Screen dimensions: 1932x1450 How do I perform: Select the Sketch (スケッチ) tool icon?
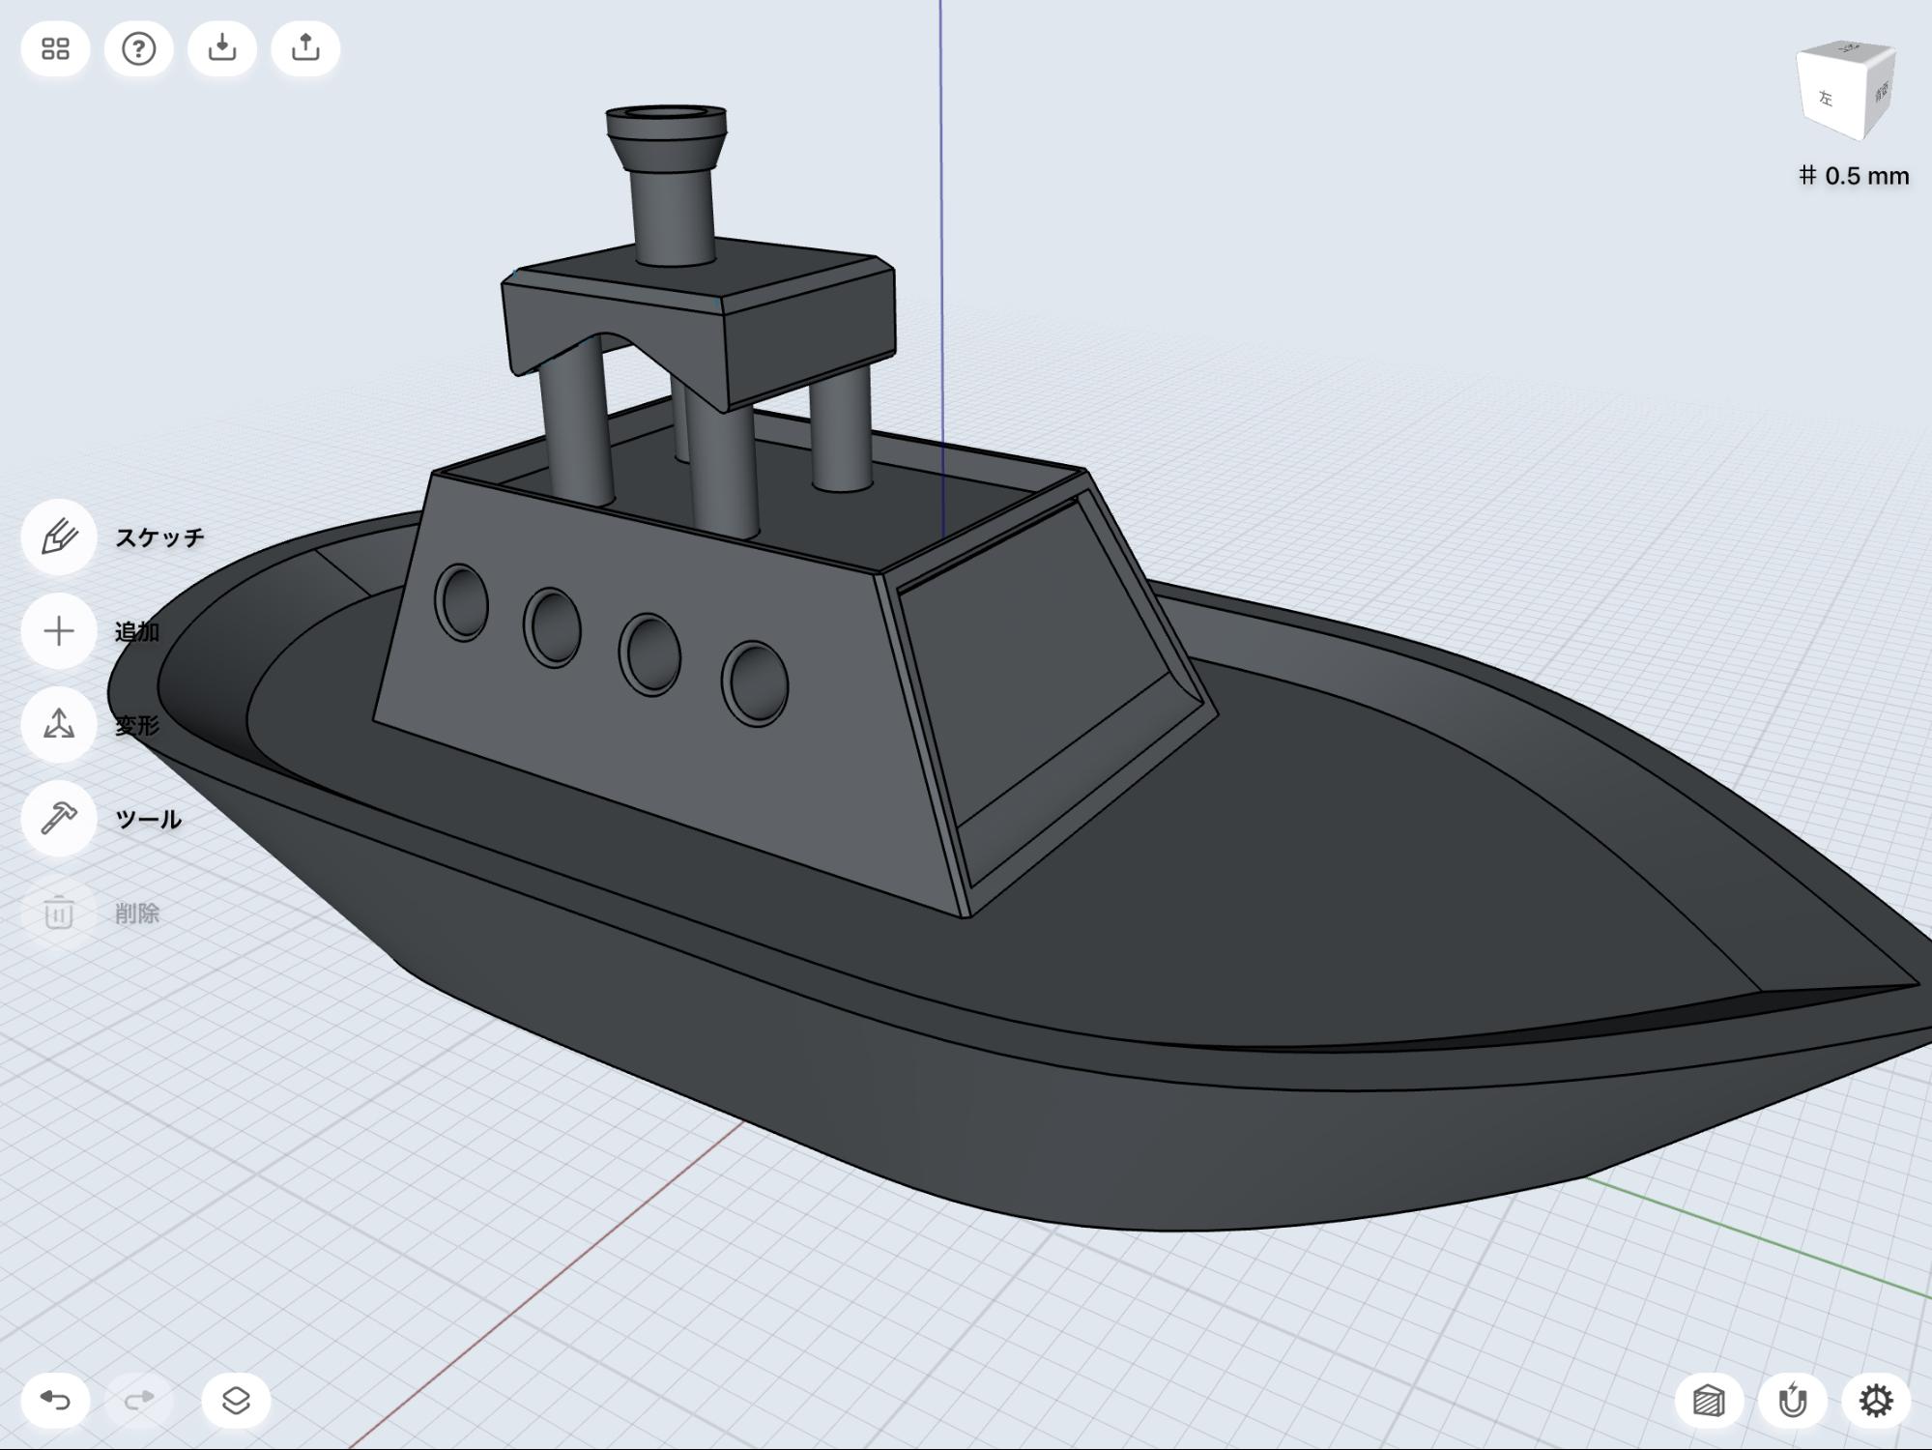click(59, 537)
